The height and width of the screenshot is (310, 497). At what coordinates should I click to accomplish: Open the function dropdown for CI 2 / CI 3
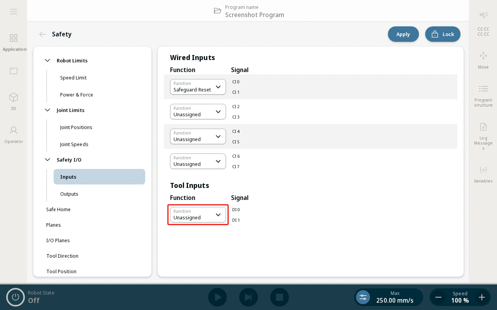[x=198, y=112]
